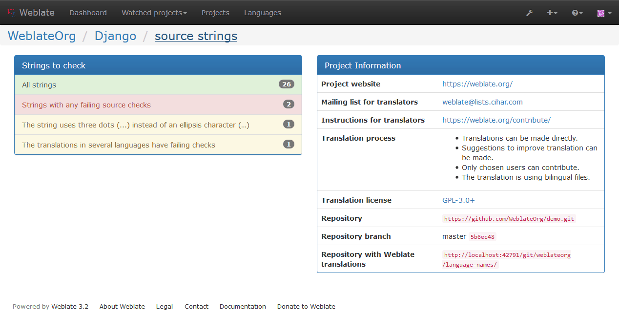Open https://weblate.org/contribute/ instructions link

pos(496,120)
